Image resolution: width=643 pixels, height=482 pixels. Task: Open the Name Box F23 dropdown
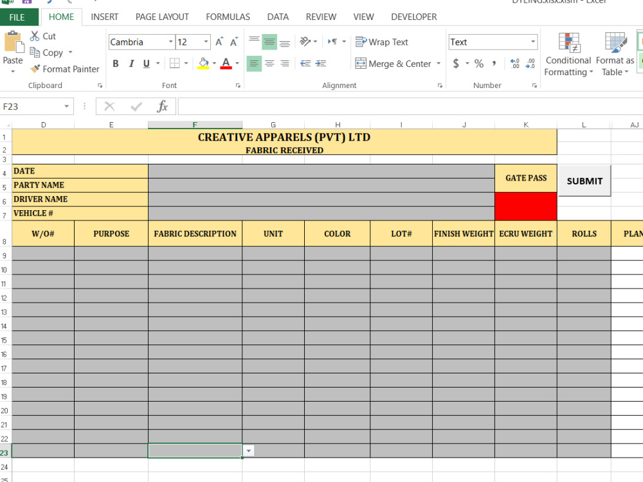(66, 107)
